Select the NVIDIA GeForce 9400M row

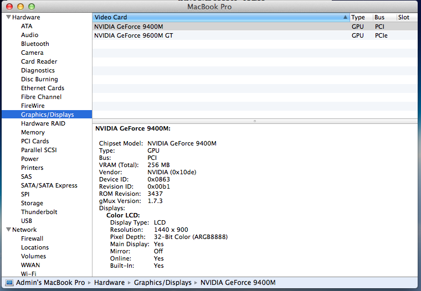pos(255,27)
